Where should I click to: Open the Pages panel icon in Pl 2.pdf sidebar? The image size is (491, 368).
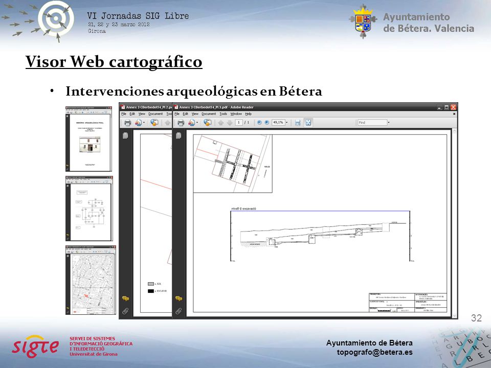point(125,135)
